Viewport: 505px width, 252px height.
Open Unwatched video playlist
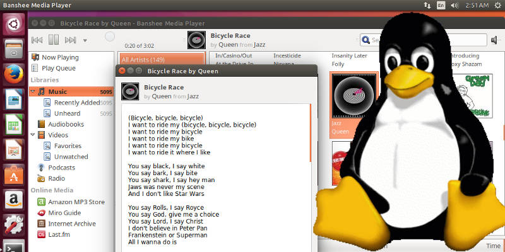click(x=66, y=157)
